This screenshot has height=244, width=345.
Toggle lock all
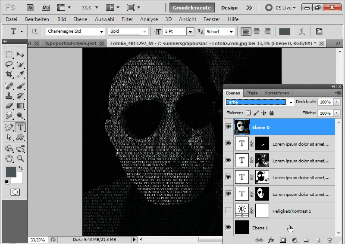pyautogui.click(x=272, y=113)
